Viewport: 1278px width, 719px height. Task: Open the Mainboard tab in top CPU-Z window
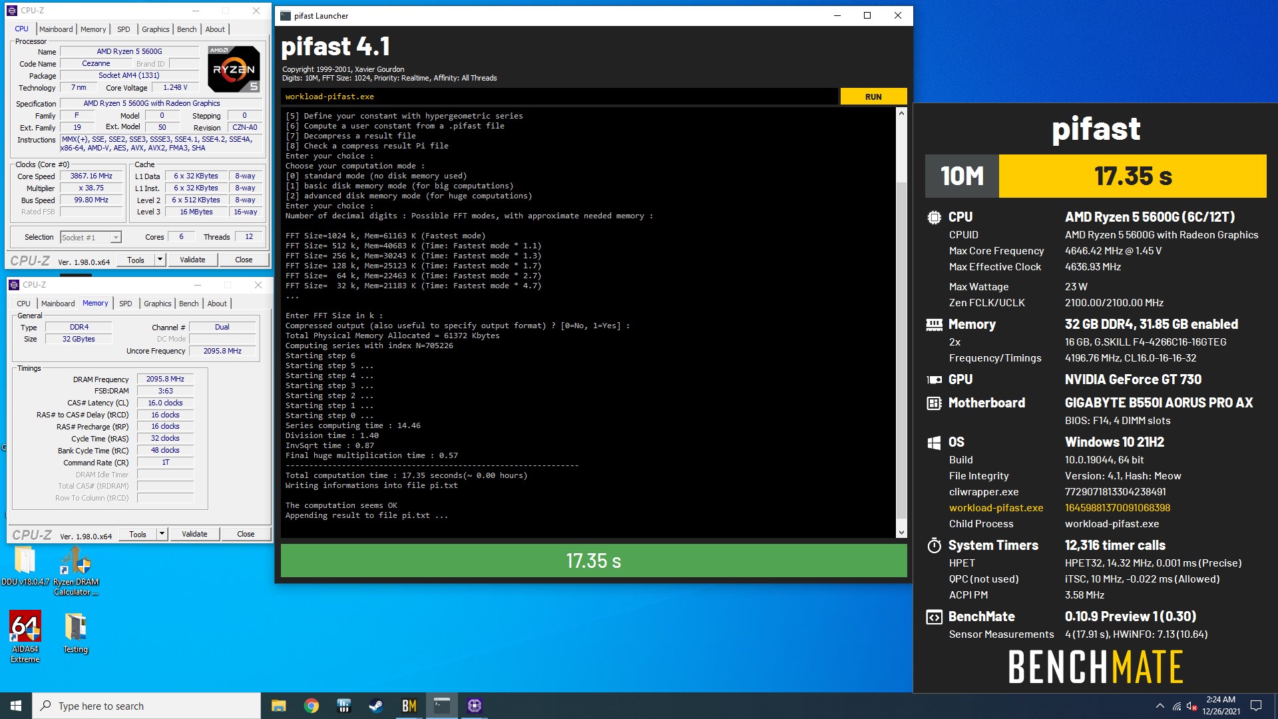tap(56, 29)
